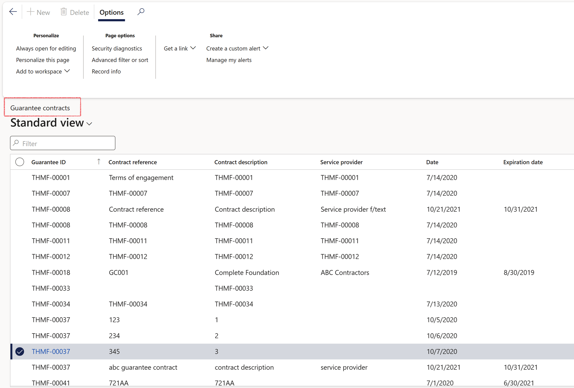This screenshot has height=388, width=574.
Task: Click the New plus icon
Action: [x=31, y=12]
